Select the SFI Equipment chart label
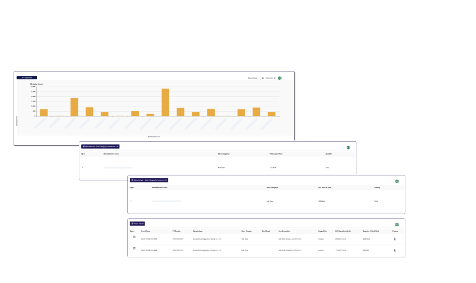This screenshot has height=283, width=476. tap(27, 78)
